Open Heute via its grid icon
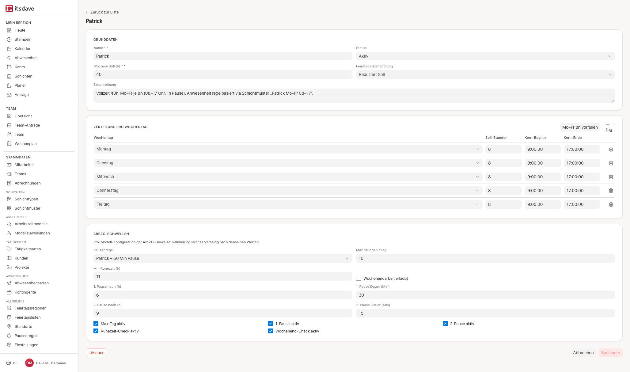The image size is (630, 372). tap(9, 30)
